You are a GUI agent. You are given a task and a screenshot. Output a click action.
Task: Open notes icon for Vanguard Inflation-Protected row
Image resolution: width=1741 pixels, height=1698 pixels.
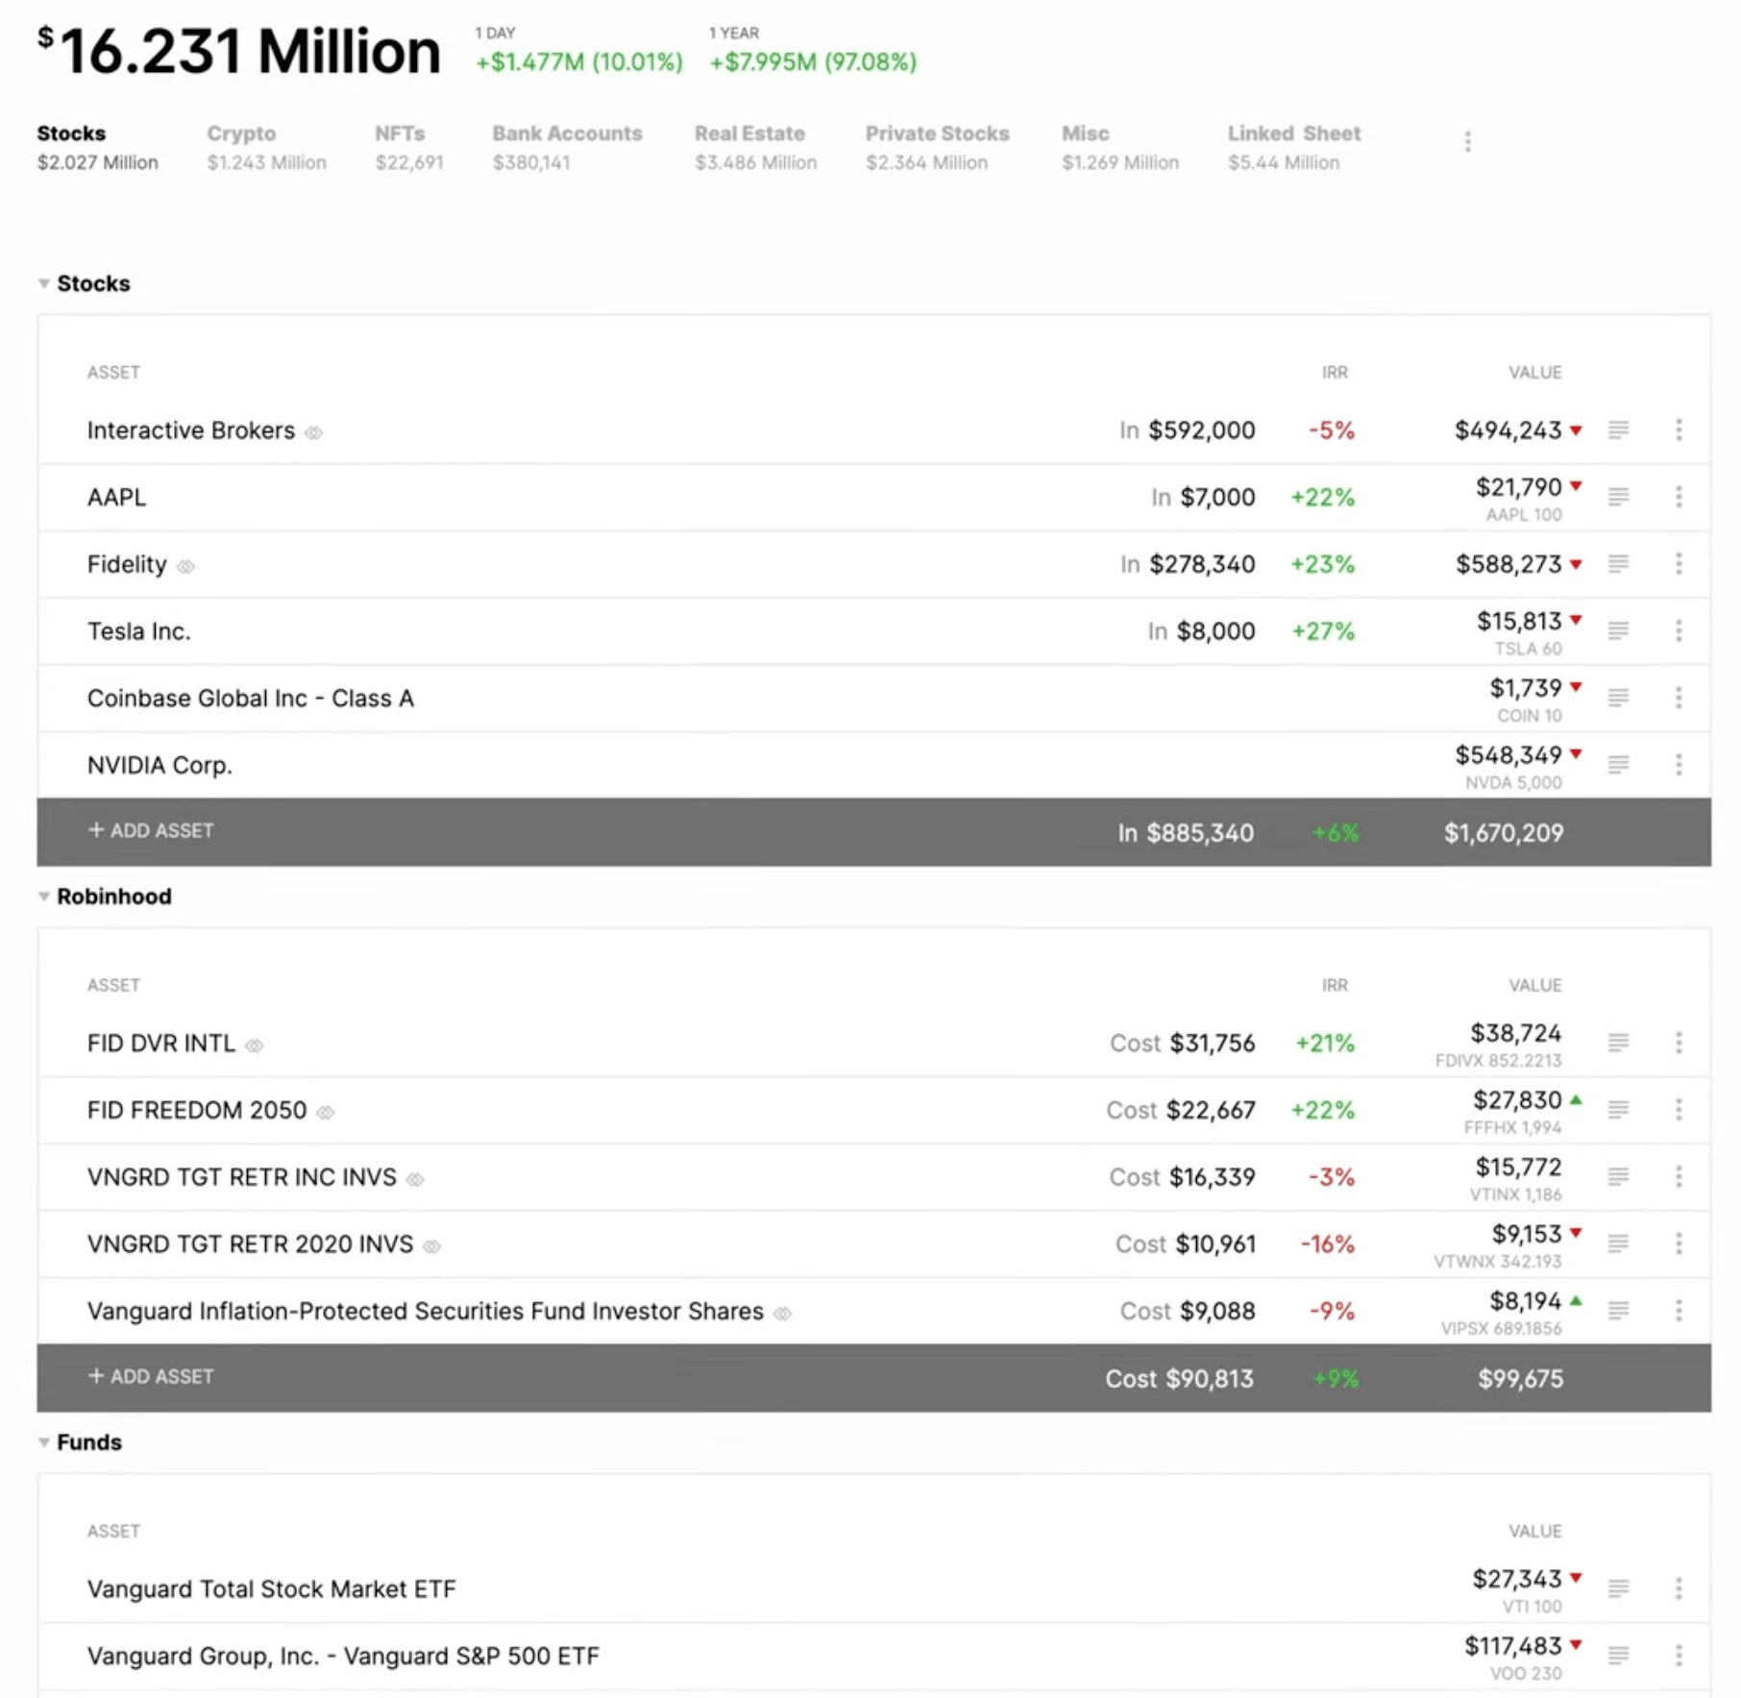pos(1618,1311)
